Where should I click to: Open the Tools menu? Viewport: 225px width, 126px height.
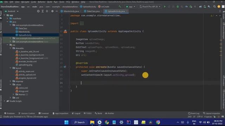coord(62,2)
